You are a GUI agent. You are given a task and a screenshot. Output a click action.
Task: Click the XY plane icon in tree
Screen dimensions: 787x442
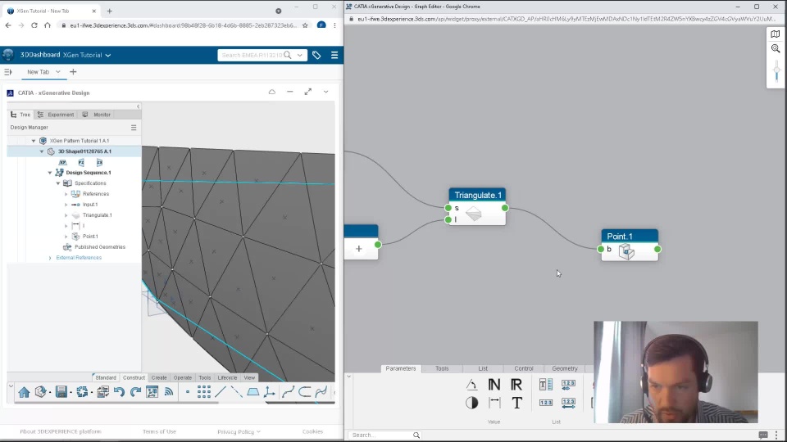point(63,162)
